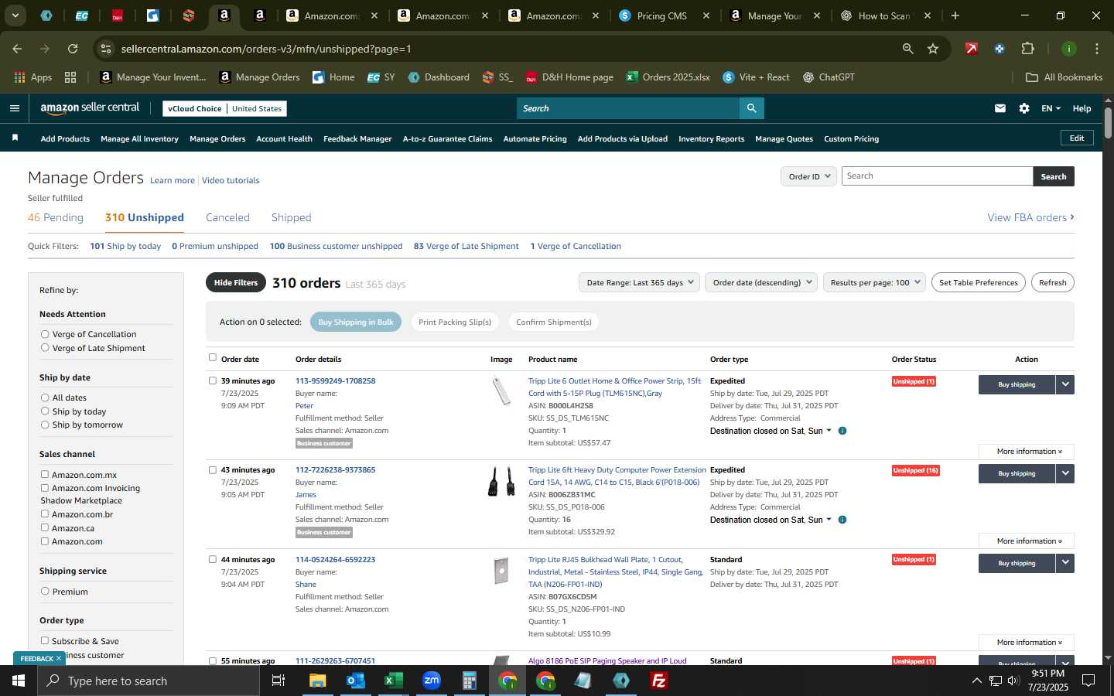Select the Ship by tomorrow radio button
The height and width of the screenshot is (696, 1114).
(x=45, y=425)
